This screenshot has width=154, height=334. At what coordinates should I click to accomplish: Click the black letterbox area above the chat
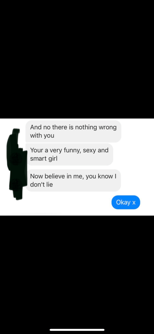(77, 59)
